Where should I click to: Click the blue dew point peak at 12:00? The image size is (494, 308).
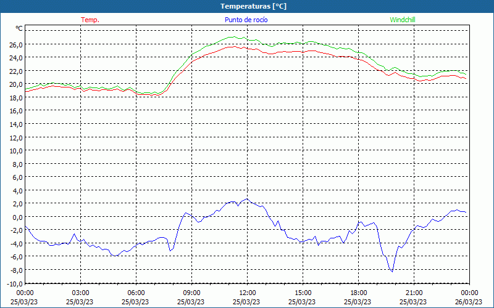[247, 198]
